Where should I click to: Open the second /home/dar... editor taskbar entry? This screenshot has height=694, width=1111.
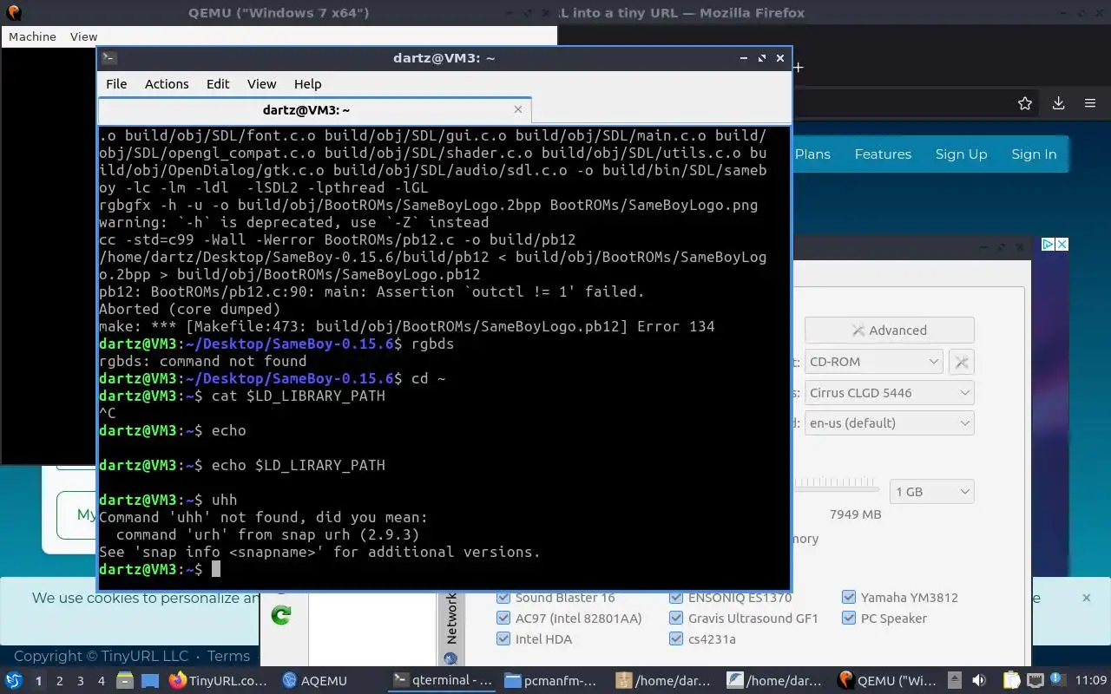pos(775,681)
